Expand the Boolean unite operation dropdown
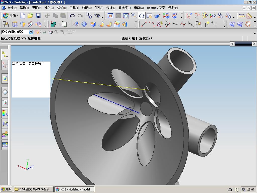The image size is (257, 193). [x=59, y=24]
